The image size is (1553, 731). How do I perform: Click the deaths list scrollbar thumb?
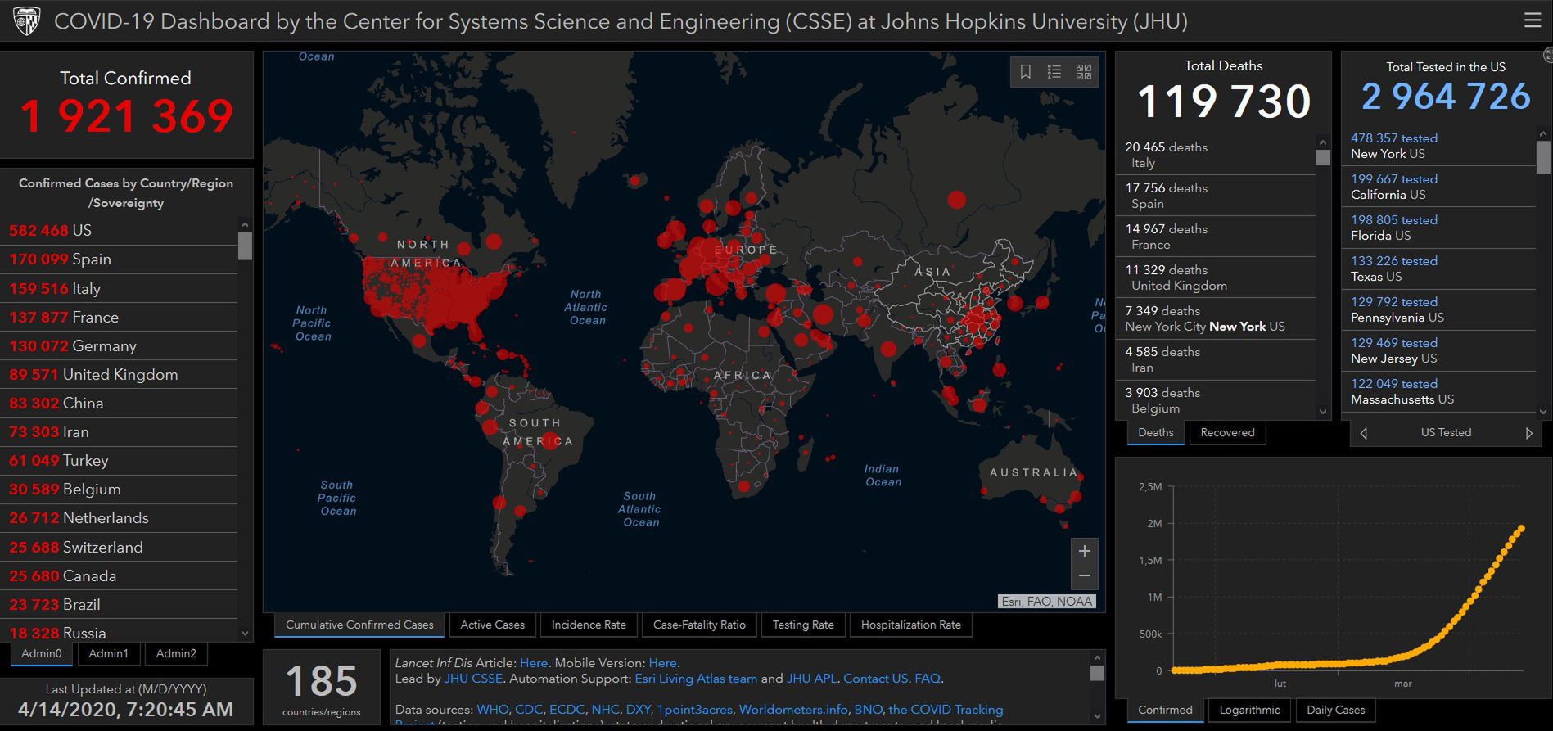(1323, 157)
